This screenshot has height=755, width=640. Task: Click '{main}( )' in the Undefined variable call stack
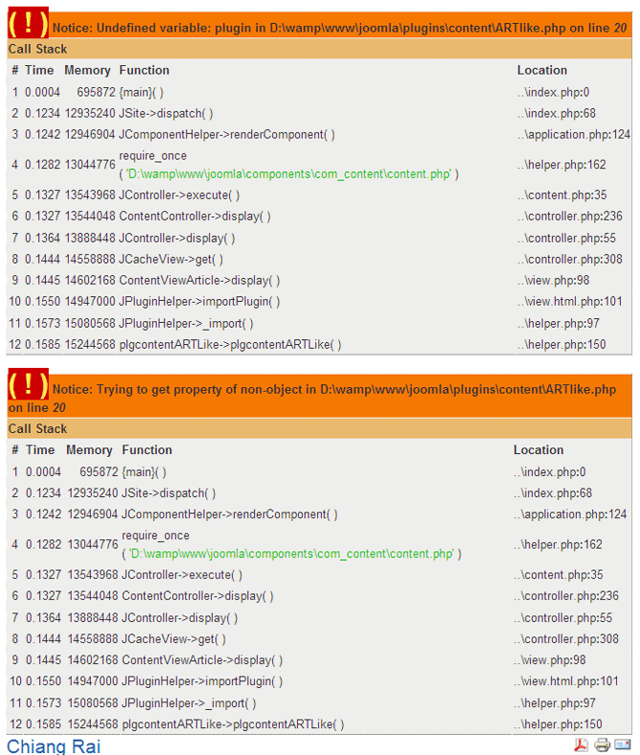(141, 92)
